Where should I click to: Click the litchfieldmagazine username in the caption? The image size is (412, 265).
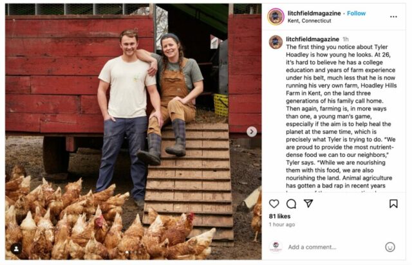[314, 39]
